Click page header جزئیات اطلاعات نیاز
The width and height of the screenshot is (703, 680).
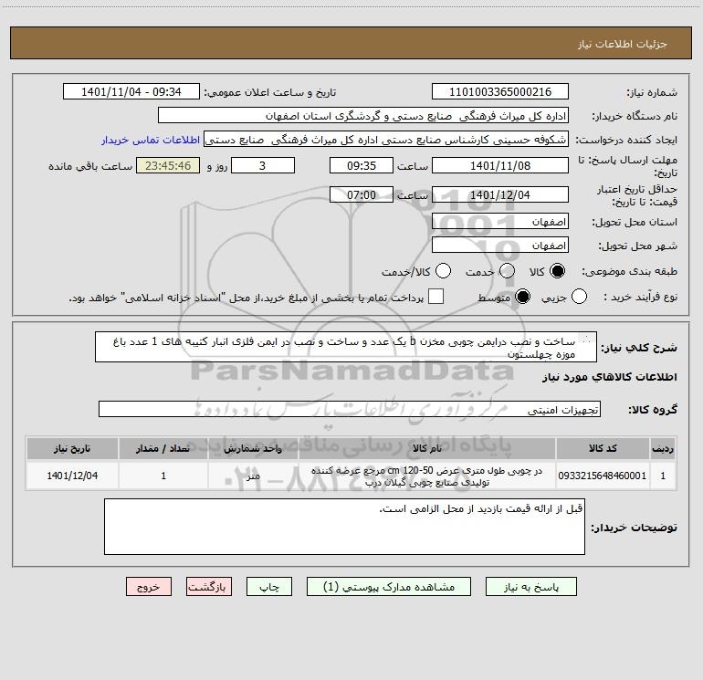623,44
